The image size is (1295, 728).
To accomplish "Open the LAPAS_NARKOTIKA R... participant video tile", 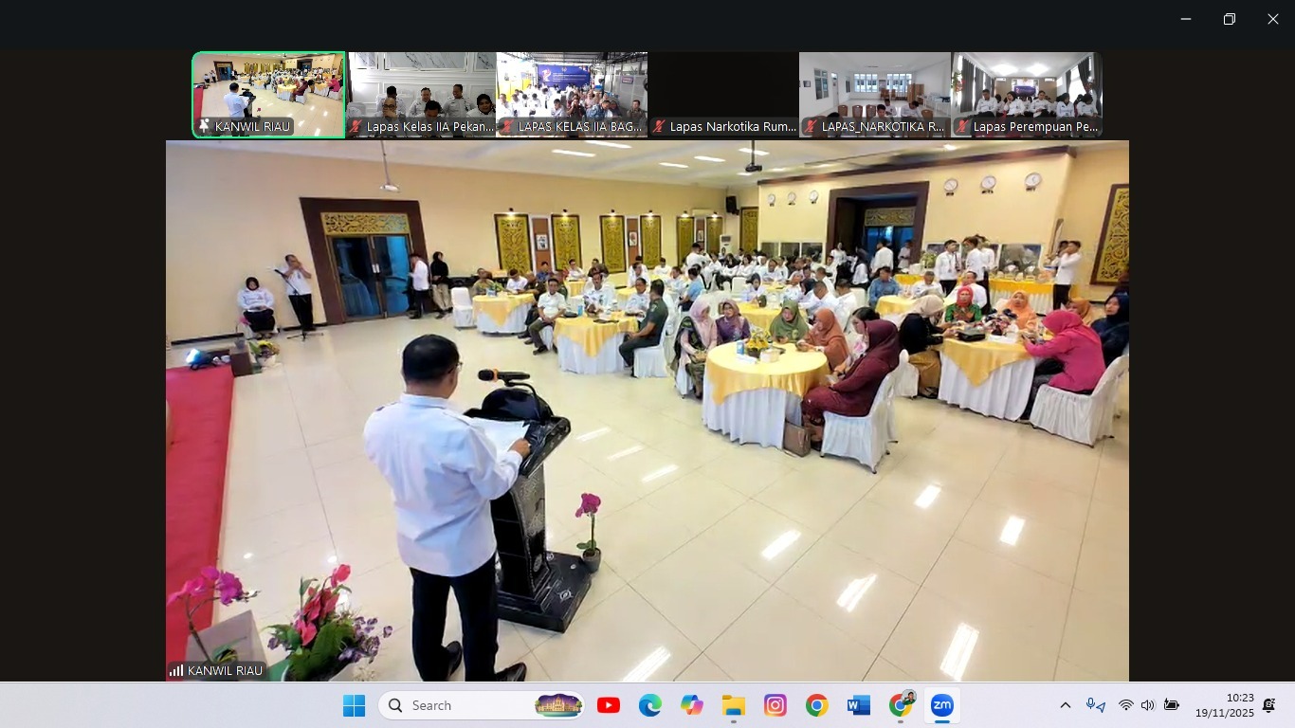I will (x=875, y=95).
